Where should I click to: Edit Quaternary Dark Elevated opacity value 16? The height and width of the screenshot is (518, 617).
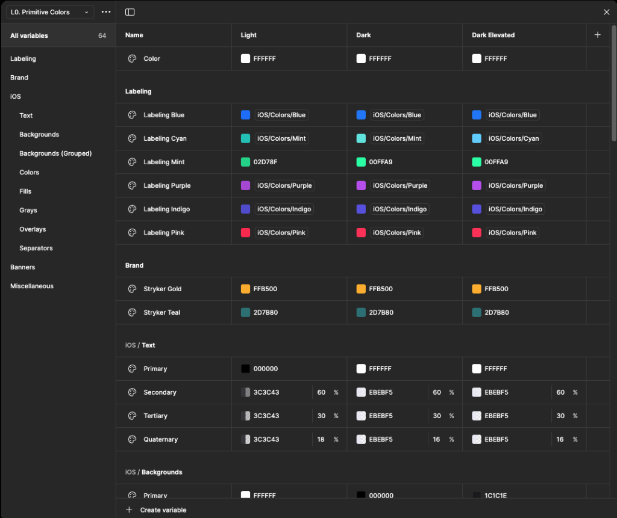point(560,439)
